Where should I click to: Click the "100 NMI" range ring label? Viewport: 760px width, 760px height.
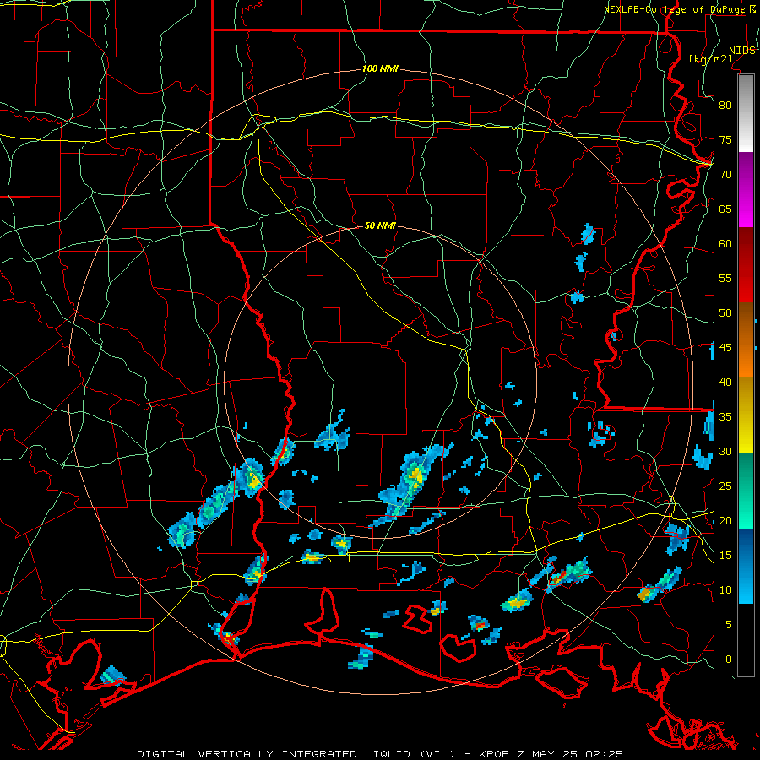click(380, 69)
